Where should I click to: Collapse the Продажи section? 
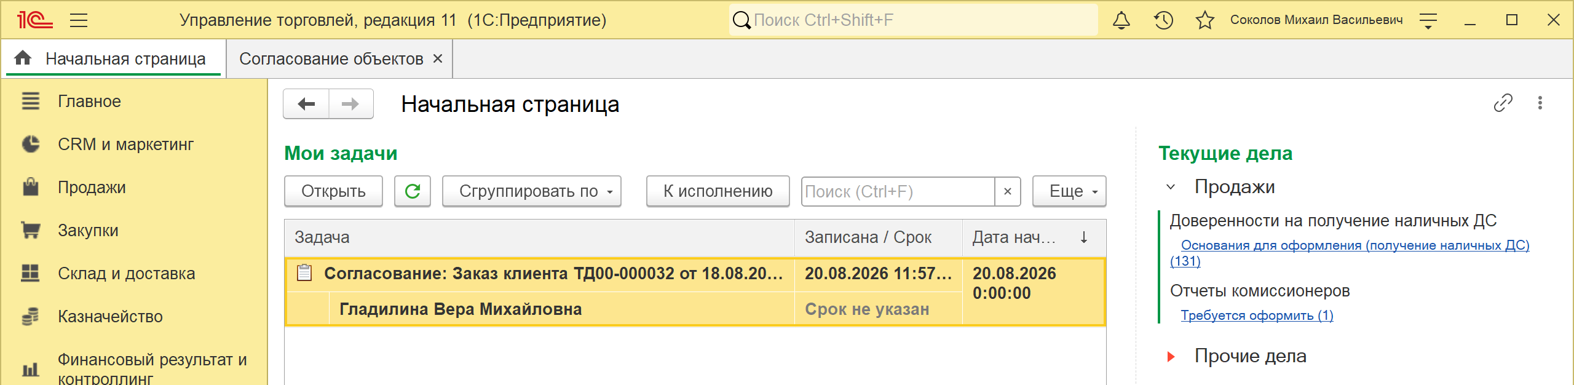tap(1171, 187)
